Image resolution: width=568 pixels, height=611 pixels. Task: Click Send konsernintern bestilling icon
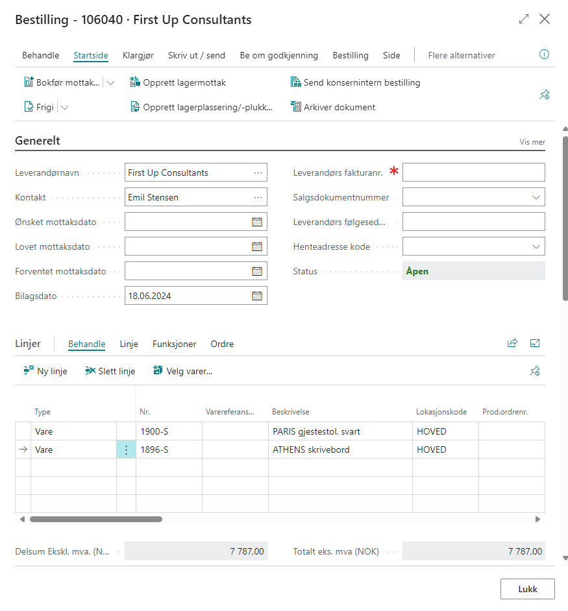pos(296,82)
